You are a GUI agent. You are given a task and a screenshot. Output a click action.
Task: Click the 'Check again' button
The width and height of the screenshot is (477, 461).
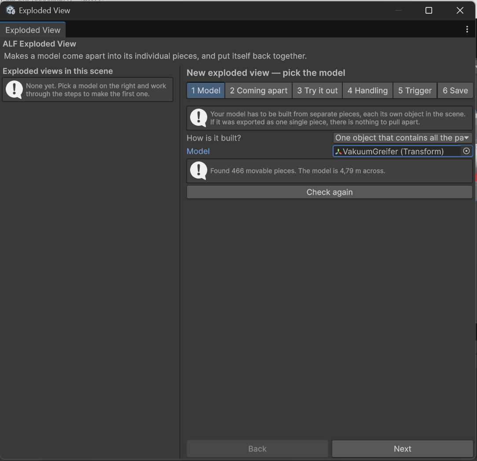[330, 192]
